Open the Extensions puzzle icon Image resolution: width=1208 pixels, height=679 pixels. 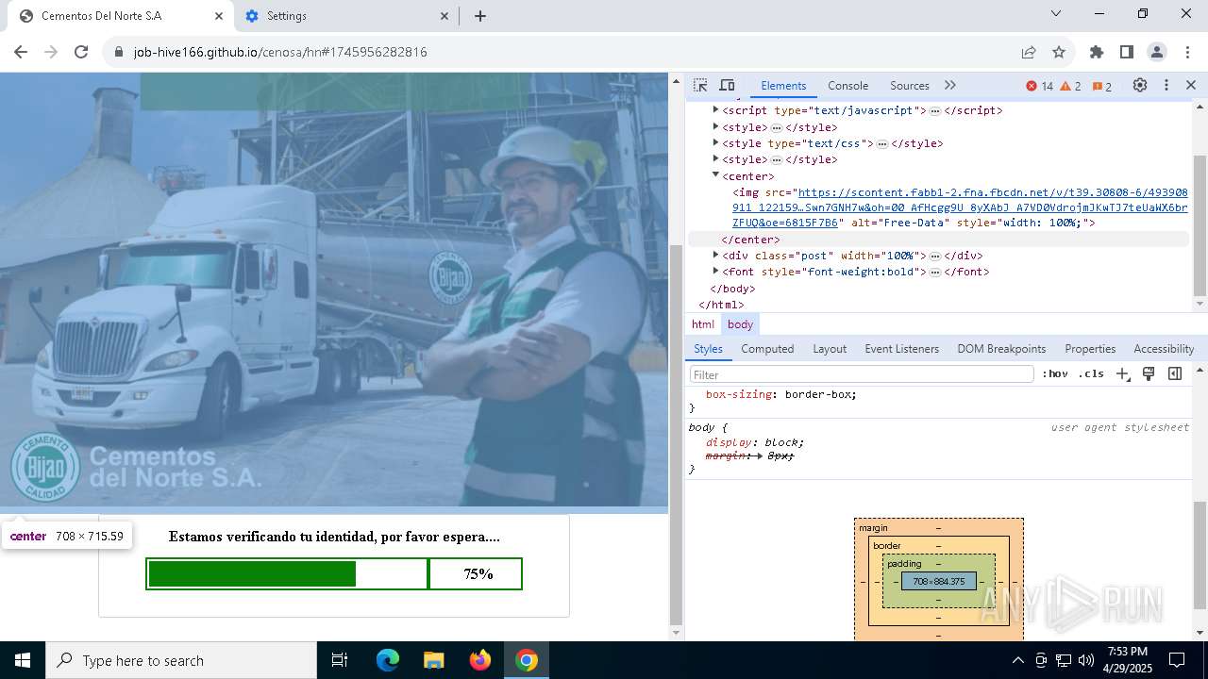1097,52
